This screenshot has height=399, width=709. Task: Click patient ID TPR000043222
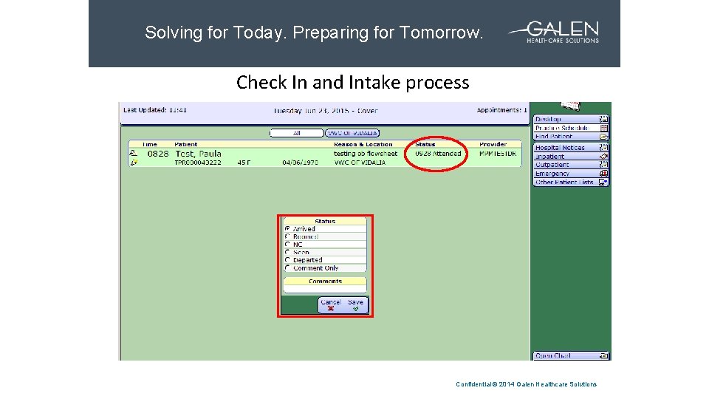pos(198,163)
